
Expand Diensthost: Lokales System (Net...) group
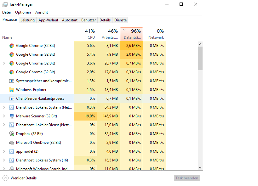click(4, 107)
